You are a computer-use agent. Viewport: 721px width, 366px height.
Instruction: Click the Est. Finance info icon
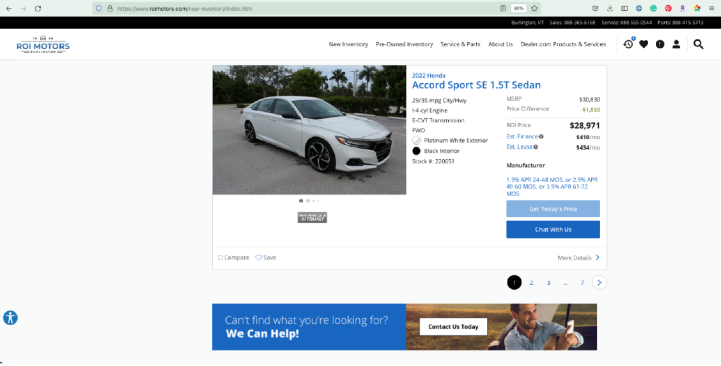(x=541, y=137)
